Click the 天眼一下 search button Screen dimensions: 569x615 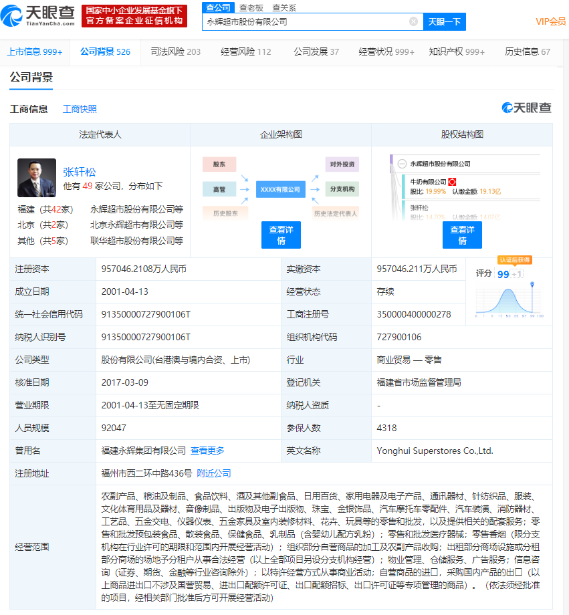tap(444, 21)
